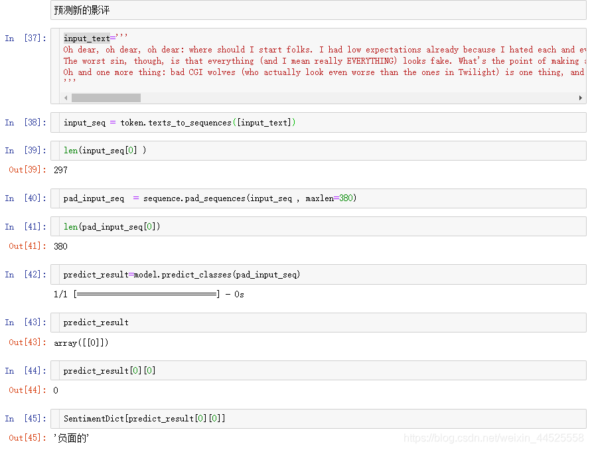Click the output value 297
Screen dimensions: 590x450
click(x=60, y=170)
